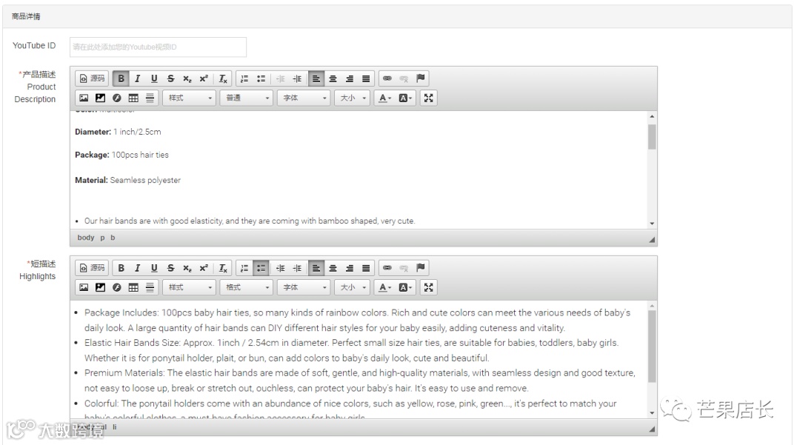
Task: Insert link in Highlights editor
Action: pyautogui.click(x=387, y=268)
